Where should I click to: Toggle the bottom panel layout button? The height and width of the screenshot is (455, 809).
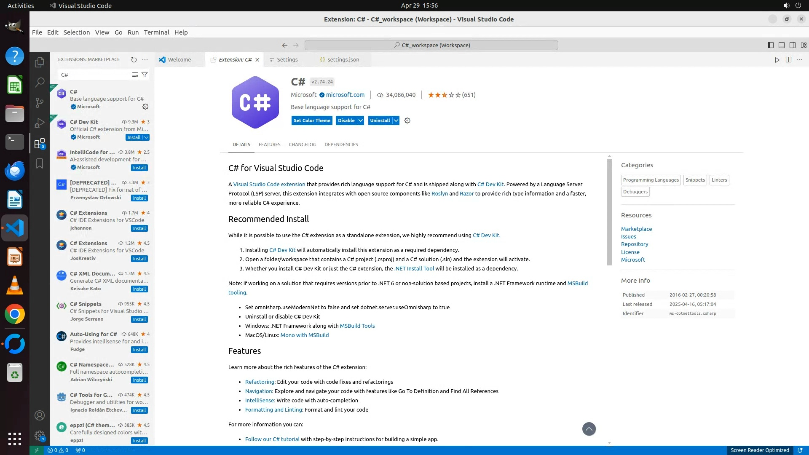point(782,45)
